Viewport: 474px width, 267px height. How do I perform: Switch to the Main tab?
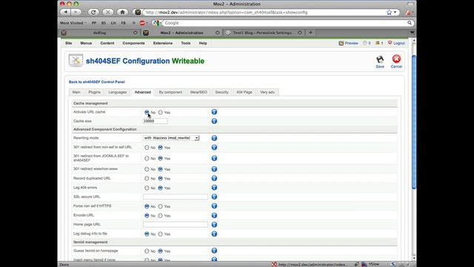pyautogui.click(x=76, y=92)
